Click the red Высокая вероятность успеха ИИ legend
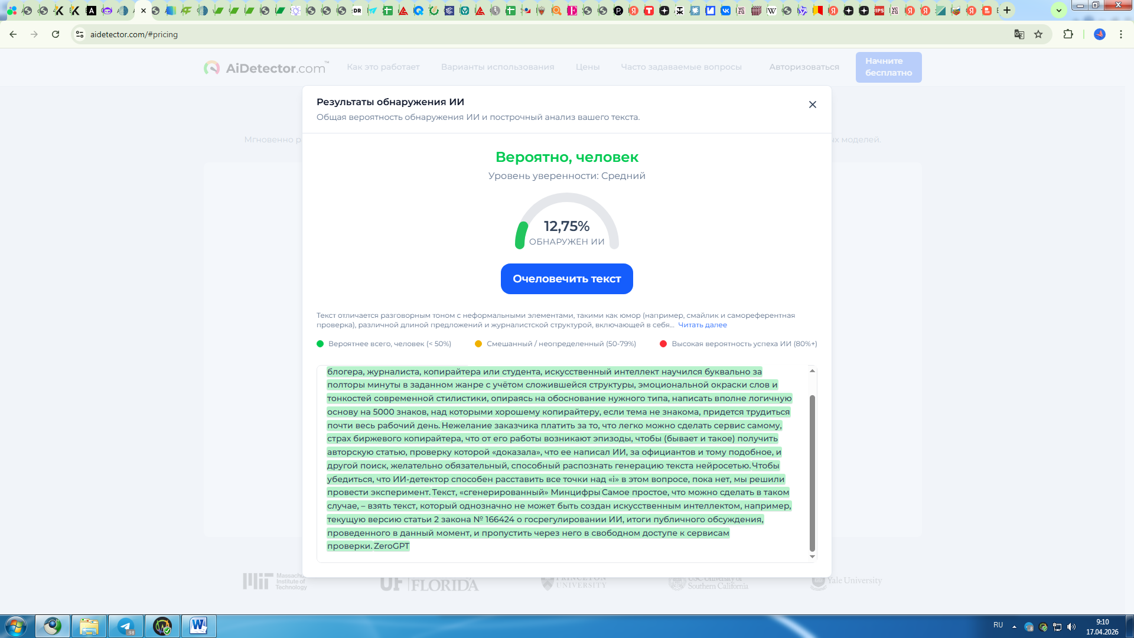Image resolution: width=1134 pixels, height=638 pixels. [738, 344]
